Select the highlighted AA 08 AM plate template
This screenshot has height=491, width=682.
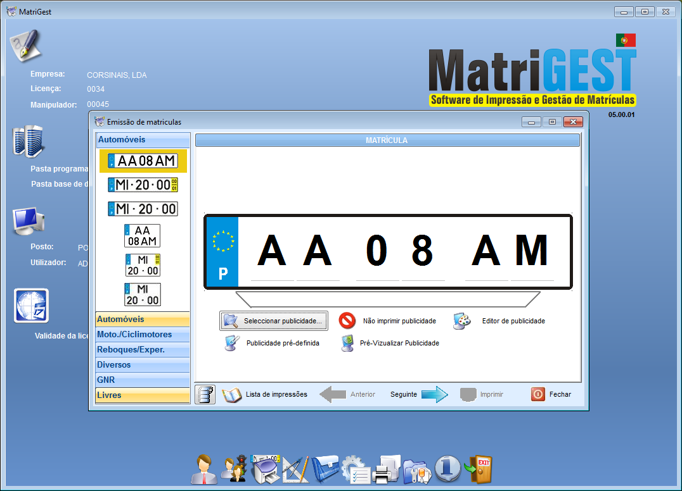[143, 161]
